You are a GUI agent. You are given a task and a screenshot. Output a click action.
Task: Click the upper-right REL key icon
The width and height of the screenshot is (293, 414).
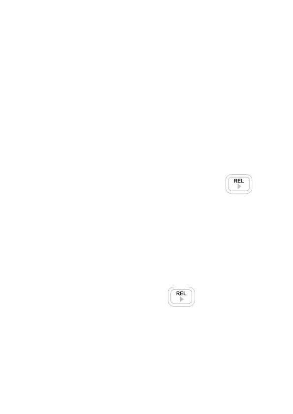point(239,184)
